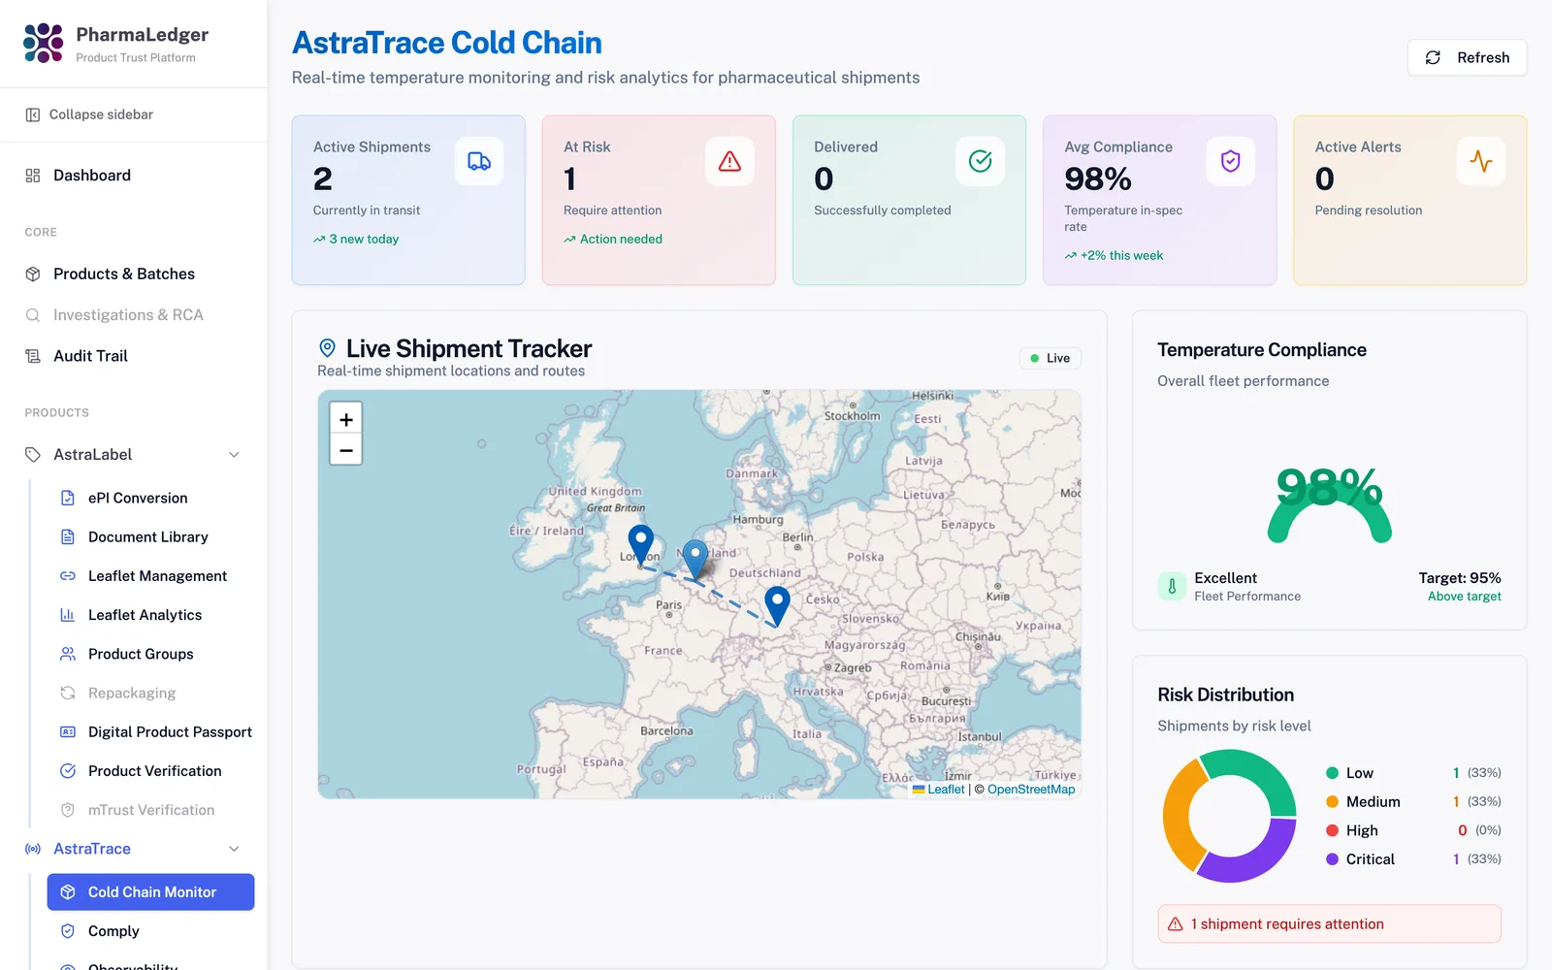Open Document Library
1552x970 pixels.
(x=150, y=536)
